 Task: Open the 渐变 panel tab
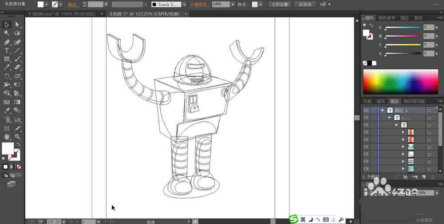coord(418,18)
